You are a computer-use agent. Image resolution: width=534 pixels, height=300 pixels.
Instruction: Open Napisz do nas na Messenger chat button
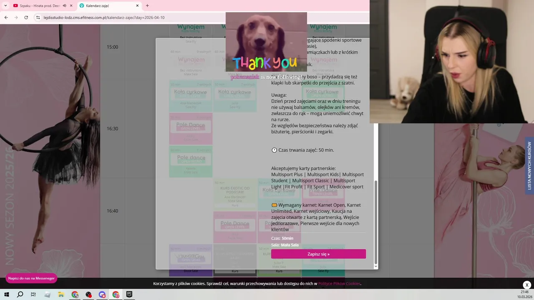tap(31, 278)
